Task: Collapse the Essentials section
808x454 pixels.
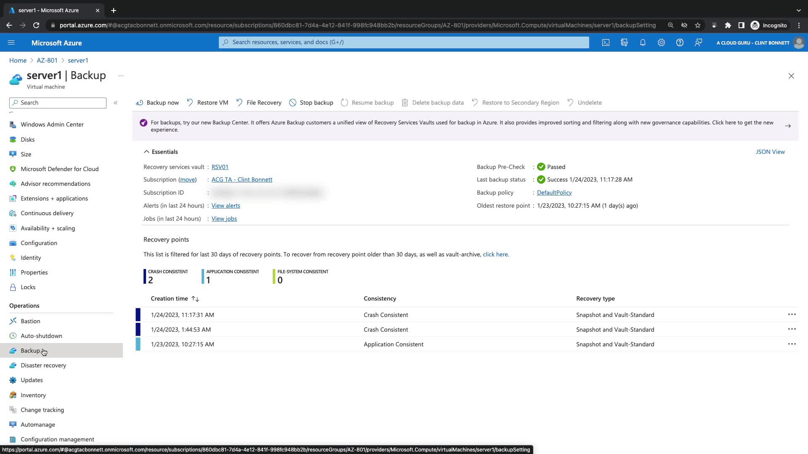Action: tap(146, 152)
